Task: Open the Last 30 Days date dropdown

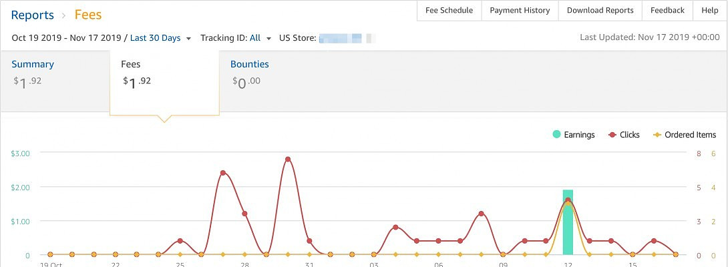Action: click(160, 38)
